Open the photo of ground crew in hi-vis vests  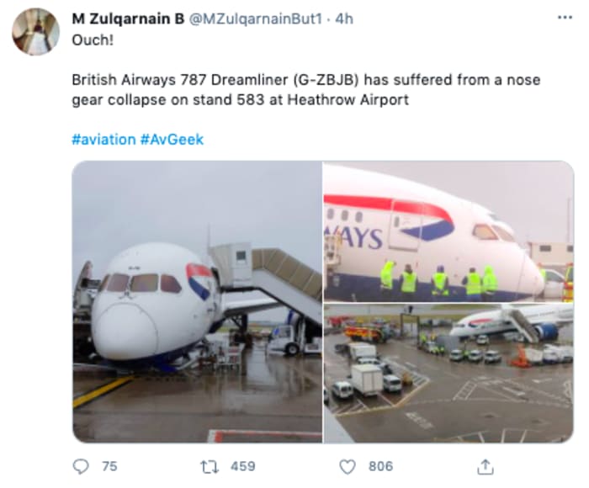click(x=448, y=231)
